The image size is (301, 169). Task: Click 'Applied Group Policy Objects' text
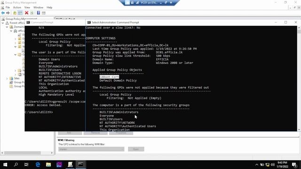(x=117, y=70)
